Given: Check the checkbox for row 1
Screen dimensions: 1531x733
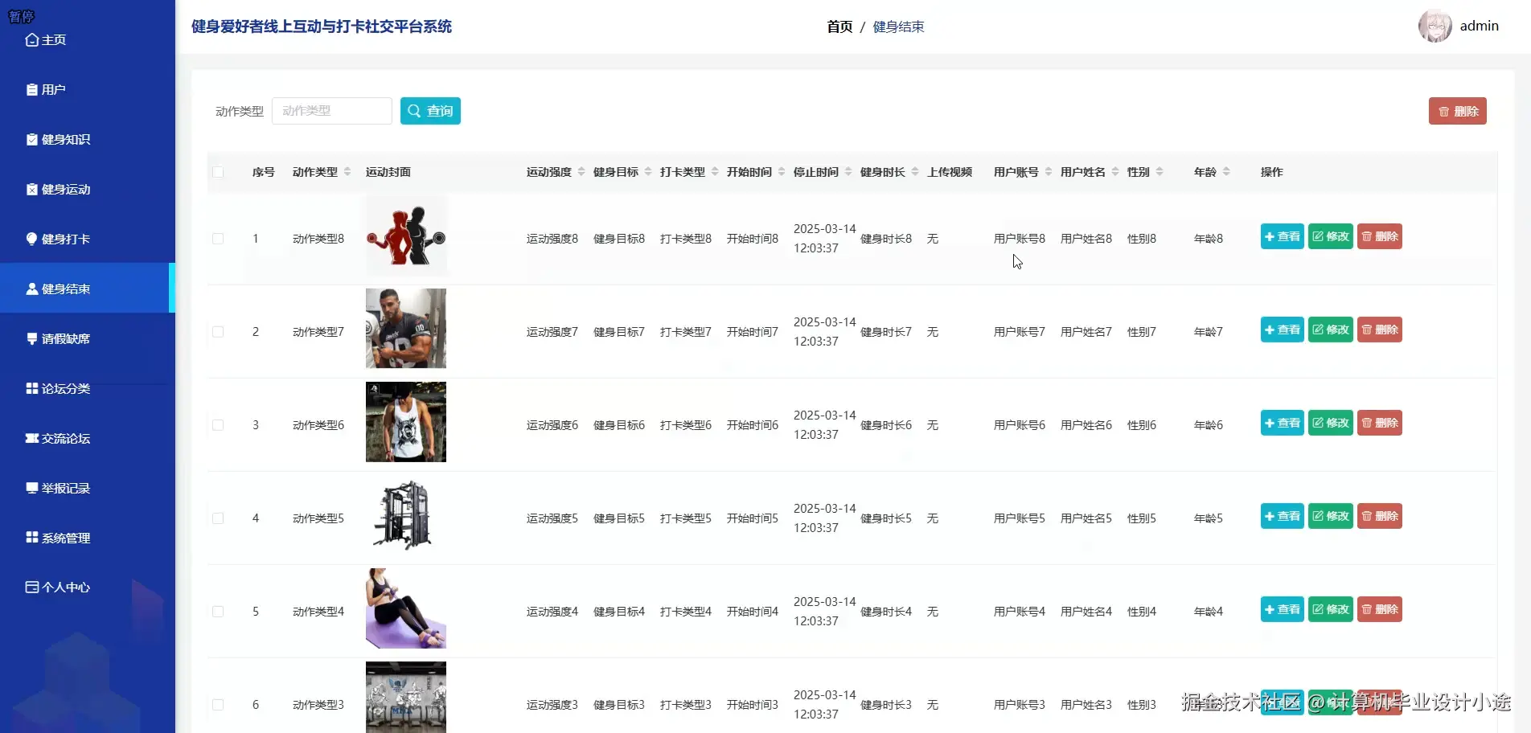Looking at the screenshot, I should point(218,238).
